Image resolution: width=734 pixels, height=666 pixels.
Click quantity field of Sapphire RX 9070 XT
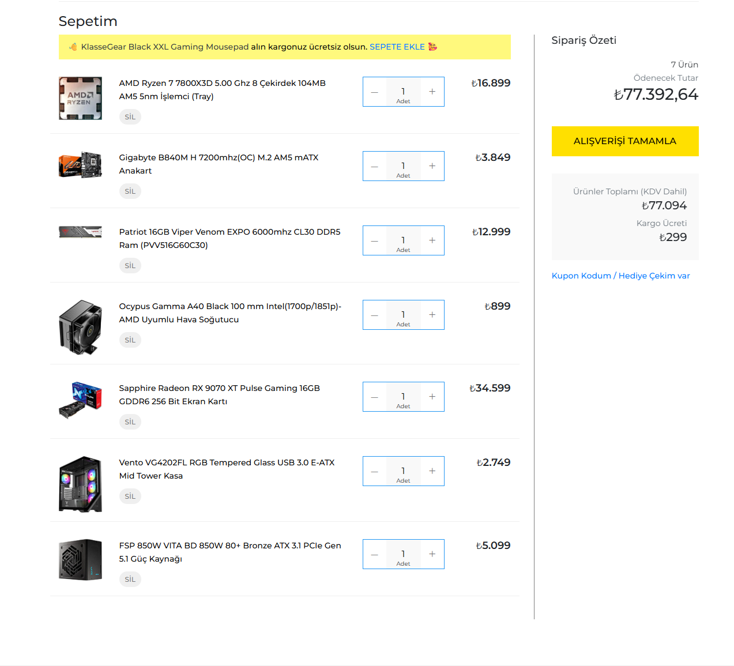tap(404, 397)
